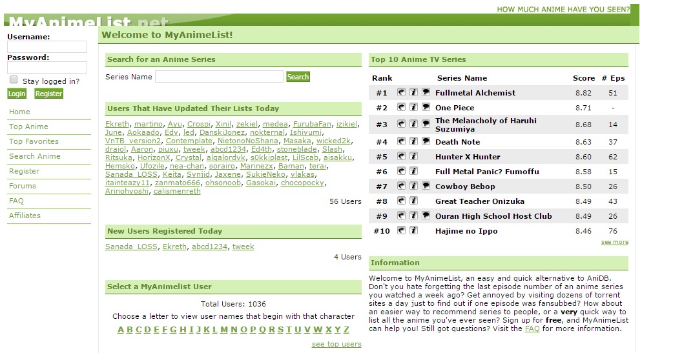Viewport: 693px width, 353px height.
Task: Click the arrow icon beside Great Teacher Onizuka
Action: 401,201
